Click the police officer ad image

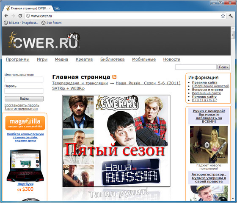pos(209,193)
